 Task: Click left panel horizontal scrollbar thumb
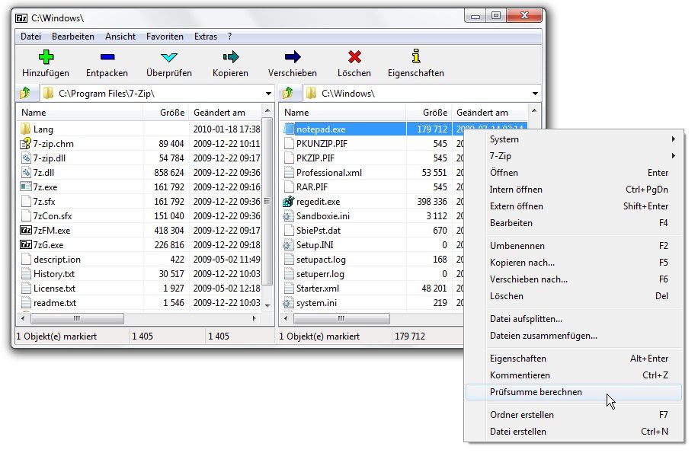click(x=77, y=318)
